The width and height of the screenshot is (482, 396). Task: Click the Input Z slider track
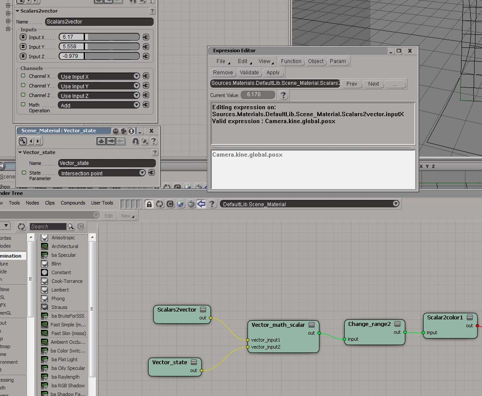pyautogui.click(x=112, y=56)
